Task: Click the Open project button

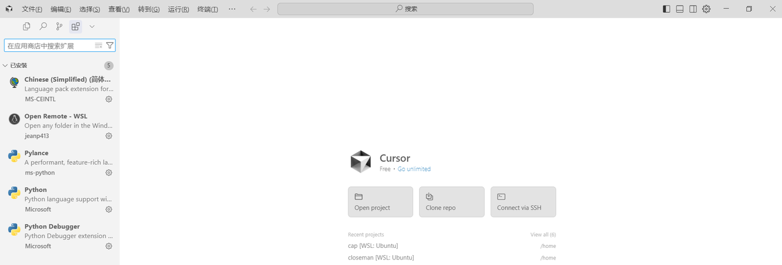Action: pyautogui.click(x=381, y=202)
